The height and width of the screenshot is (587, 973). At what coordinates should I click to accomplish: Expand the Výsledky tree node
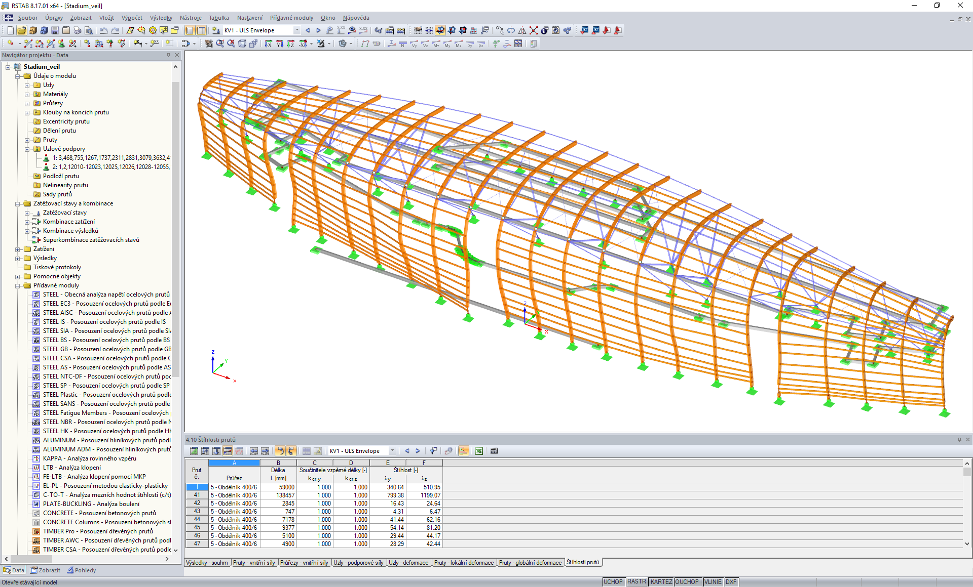18,258
